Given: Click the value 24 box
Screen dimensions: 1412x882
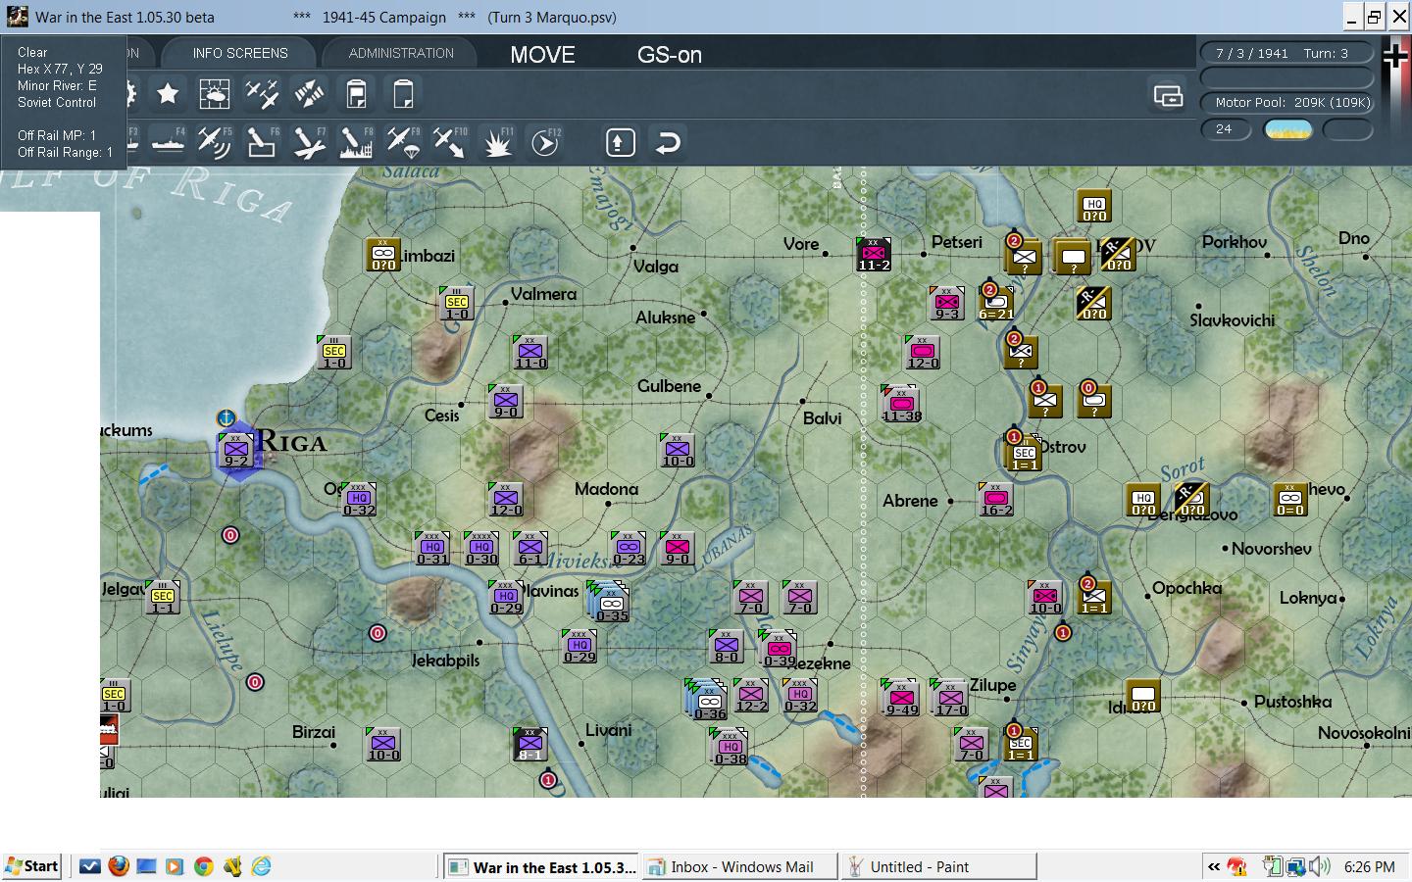Looking at the screenshot, I should tap(1226, 129).
